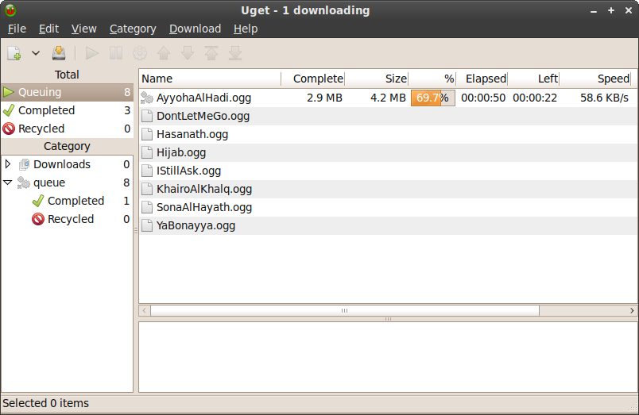Screen dimensions: 639x415
Task: Sort by the Left column header
Action: (533, 79)
